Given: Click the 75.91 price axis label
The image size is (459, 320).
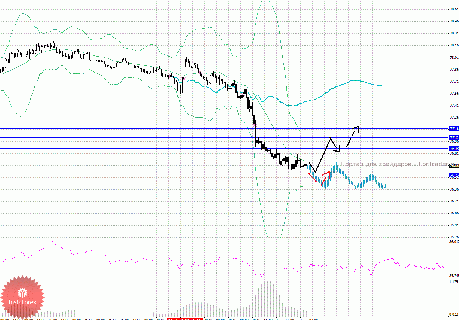Looking at the screenshot, I should pos(454,225).
